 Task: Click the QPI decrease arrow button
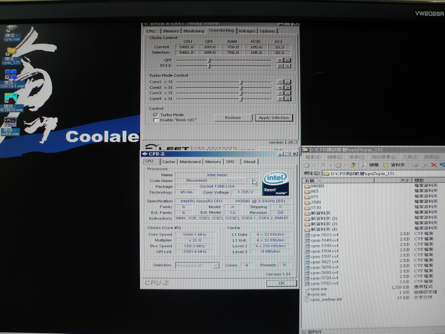point(280,60)
